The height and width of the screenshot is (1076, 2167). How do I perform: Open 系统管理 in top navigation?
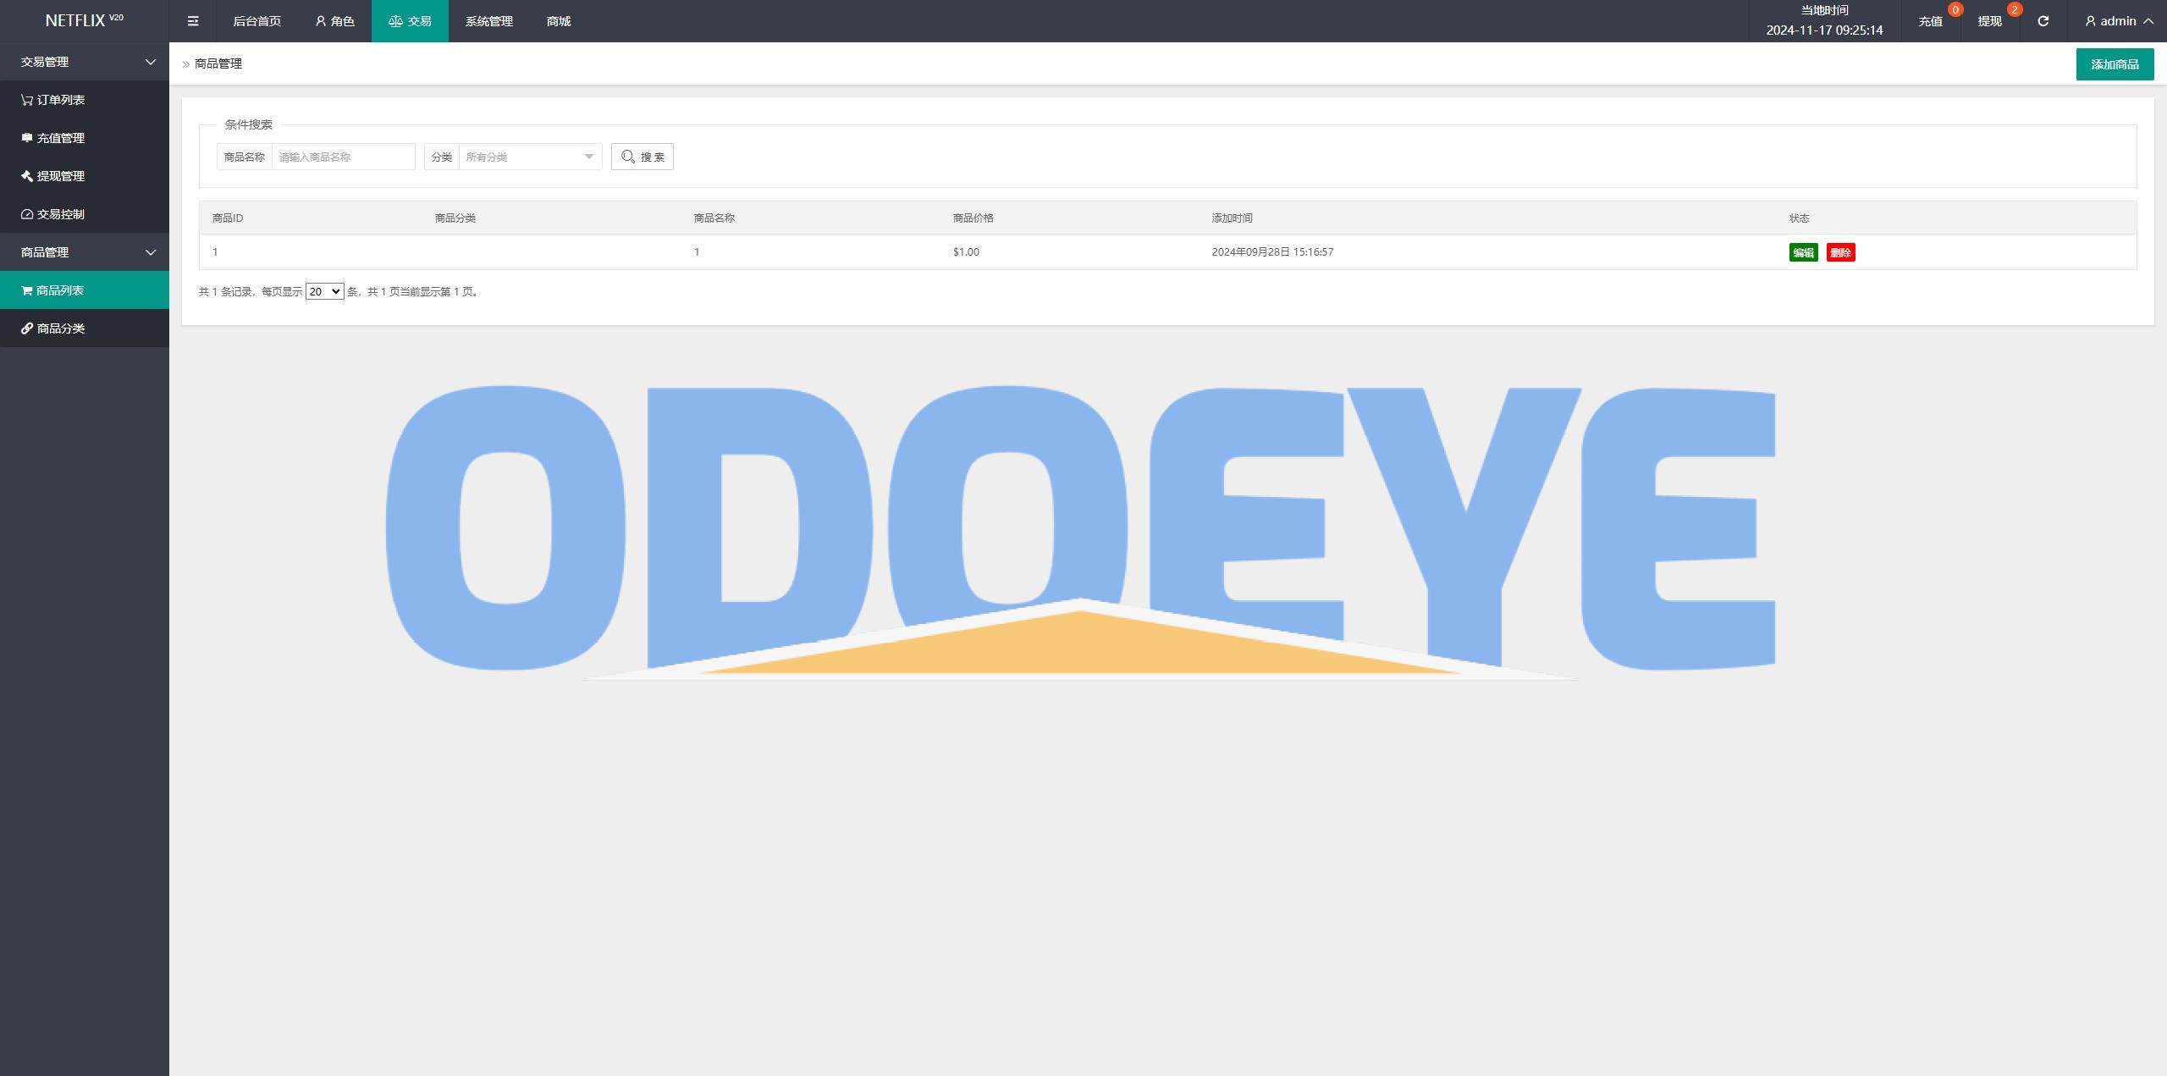pyautogui.click(x=488, y=21)
